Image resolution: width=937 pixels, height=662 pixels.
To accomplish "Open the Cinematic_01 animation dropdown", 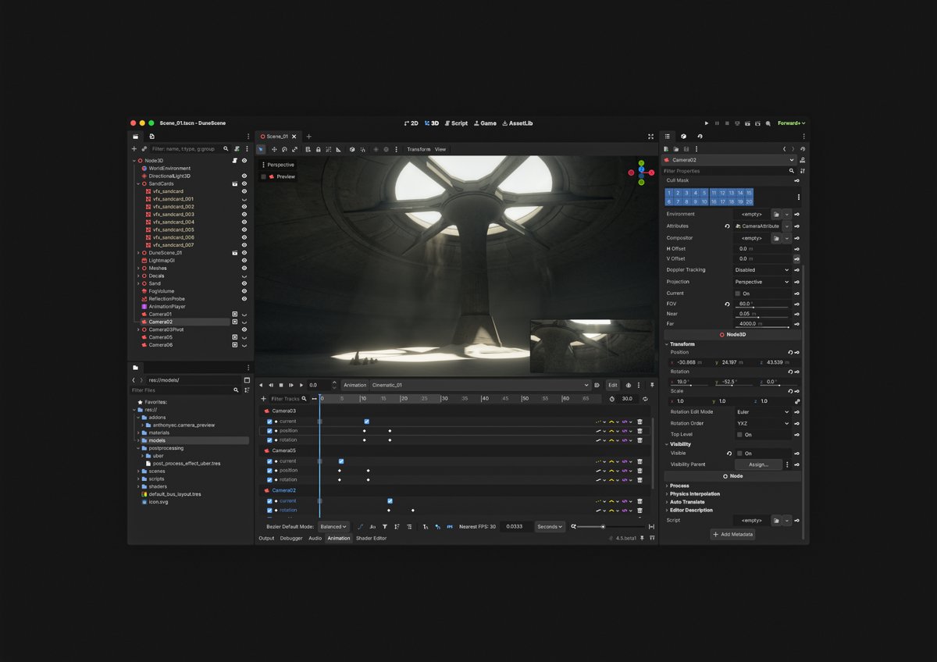I will click(480, 385).
